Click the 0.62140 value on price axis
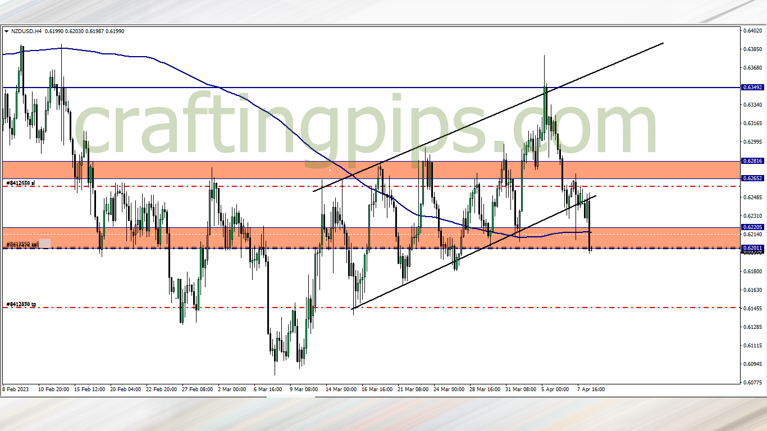 (x=752, y=235)
